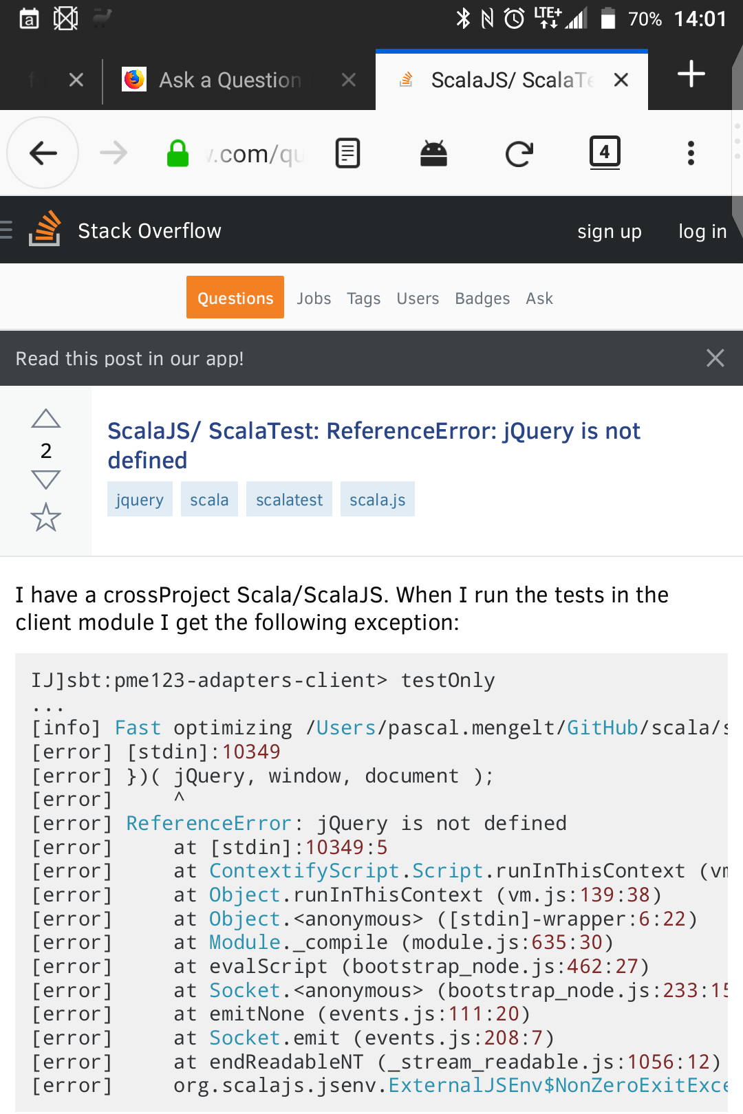Open Stack Overflow hamburger menu
This screenshot has height=1114, width=743.
pos(7,230)
